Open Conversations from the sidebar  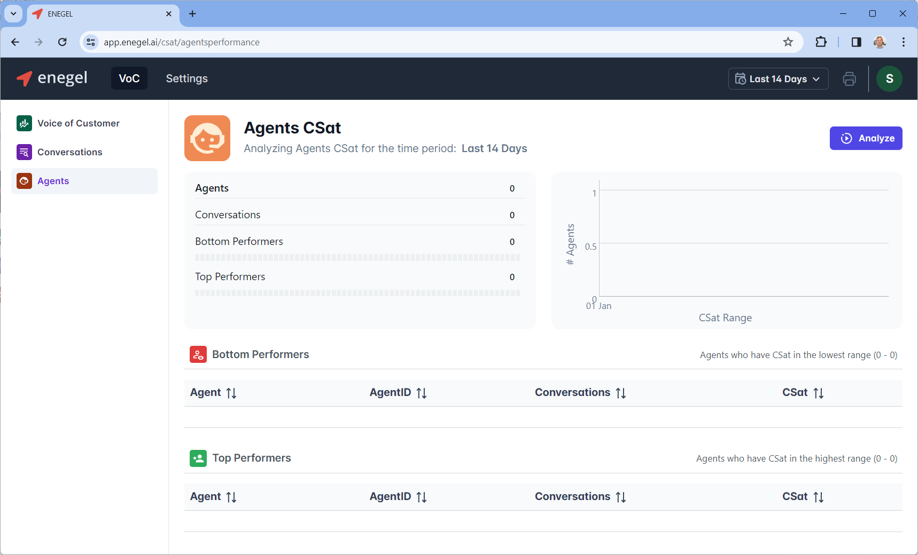point(69,152)
